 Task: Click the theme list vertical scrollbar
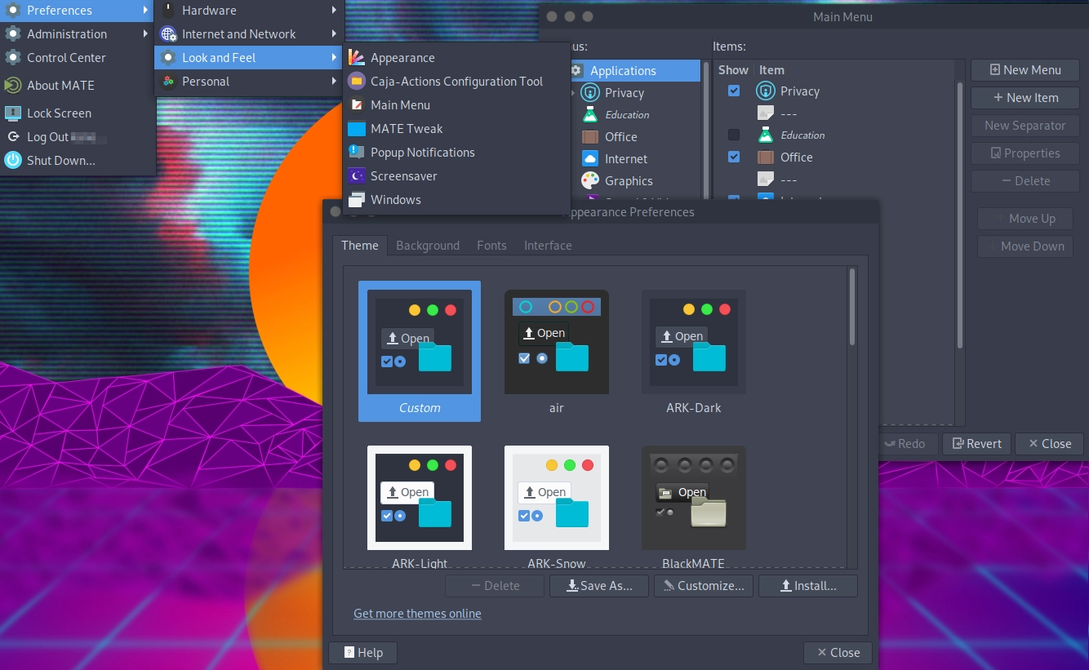(852, 306)
